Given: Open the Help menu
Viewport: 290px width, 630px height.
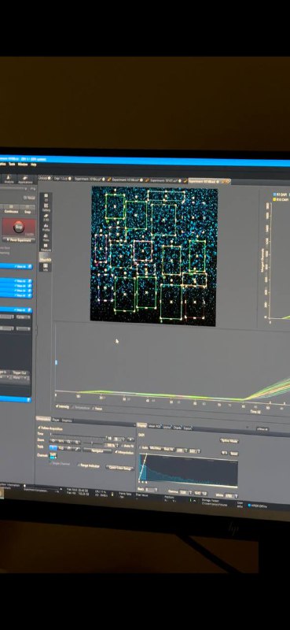Looking at the screenshot, I should (33, 165).
